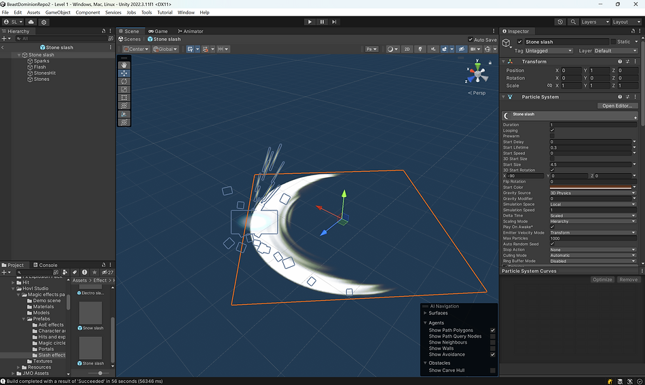Open the Layout dropdown
Screen dimensions: 645x385
[x=627, y=22]
